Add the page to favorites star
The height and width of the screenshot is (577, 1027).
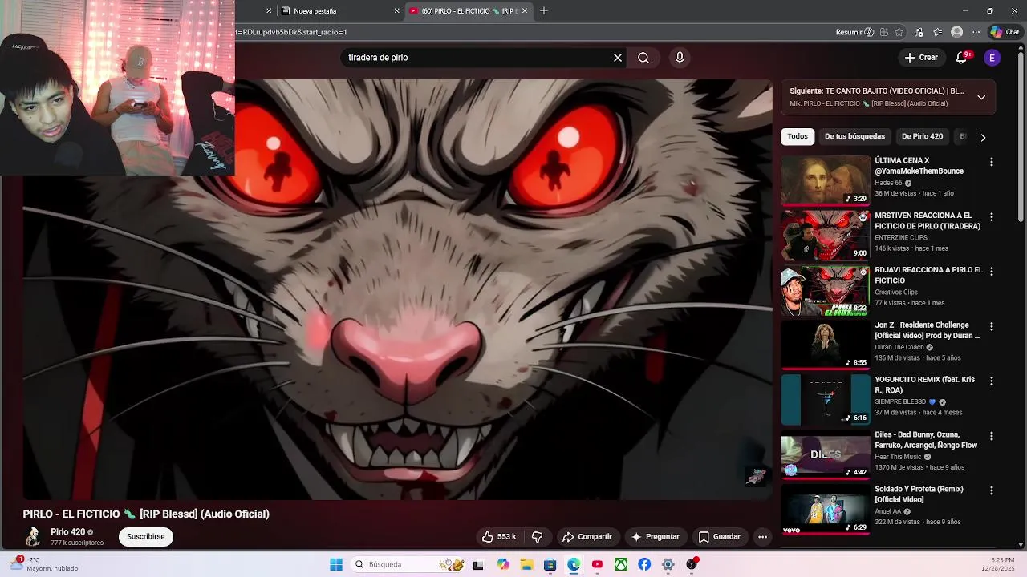[899, 32]
